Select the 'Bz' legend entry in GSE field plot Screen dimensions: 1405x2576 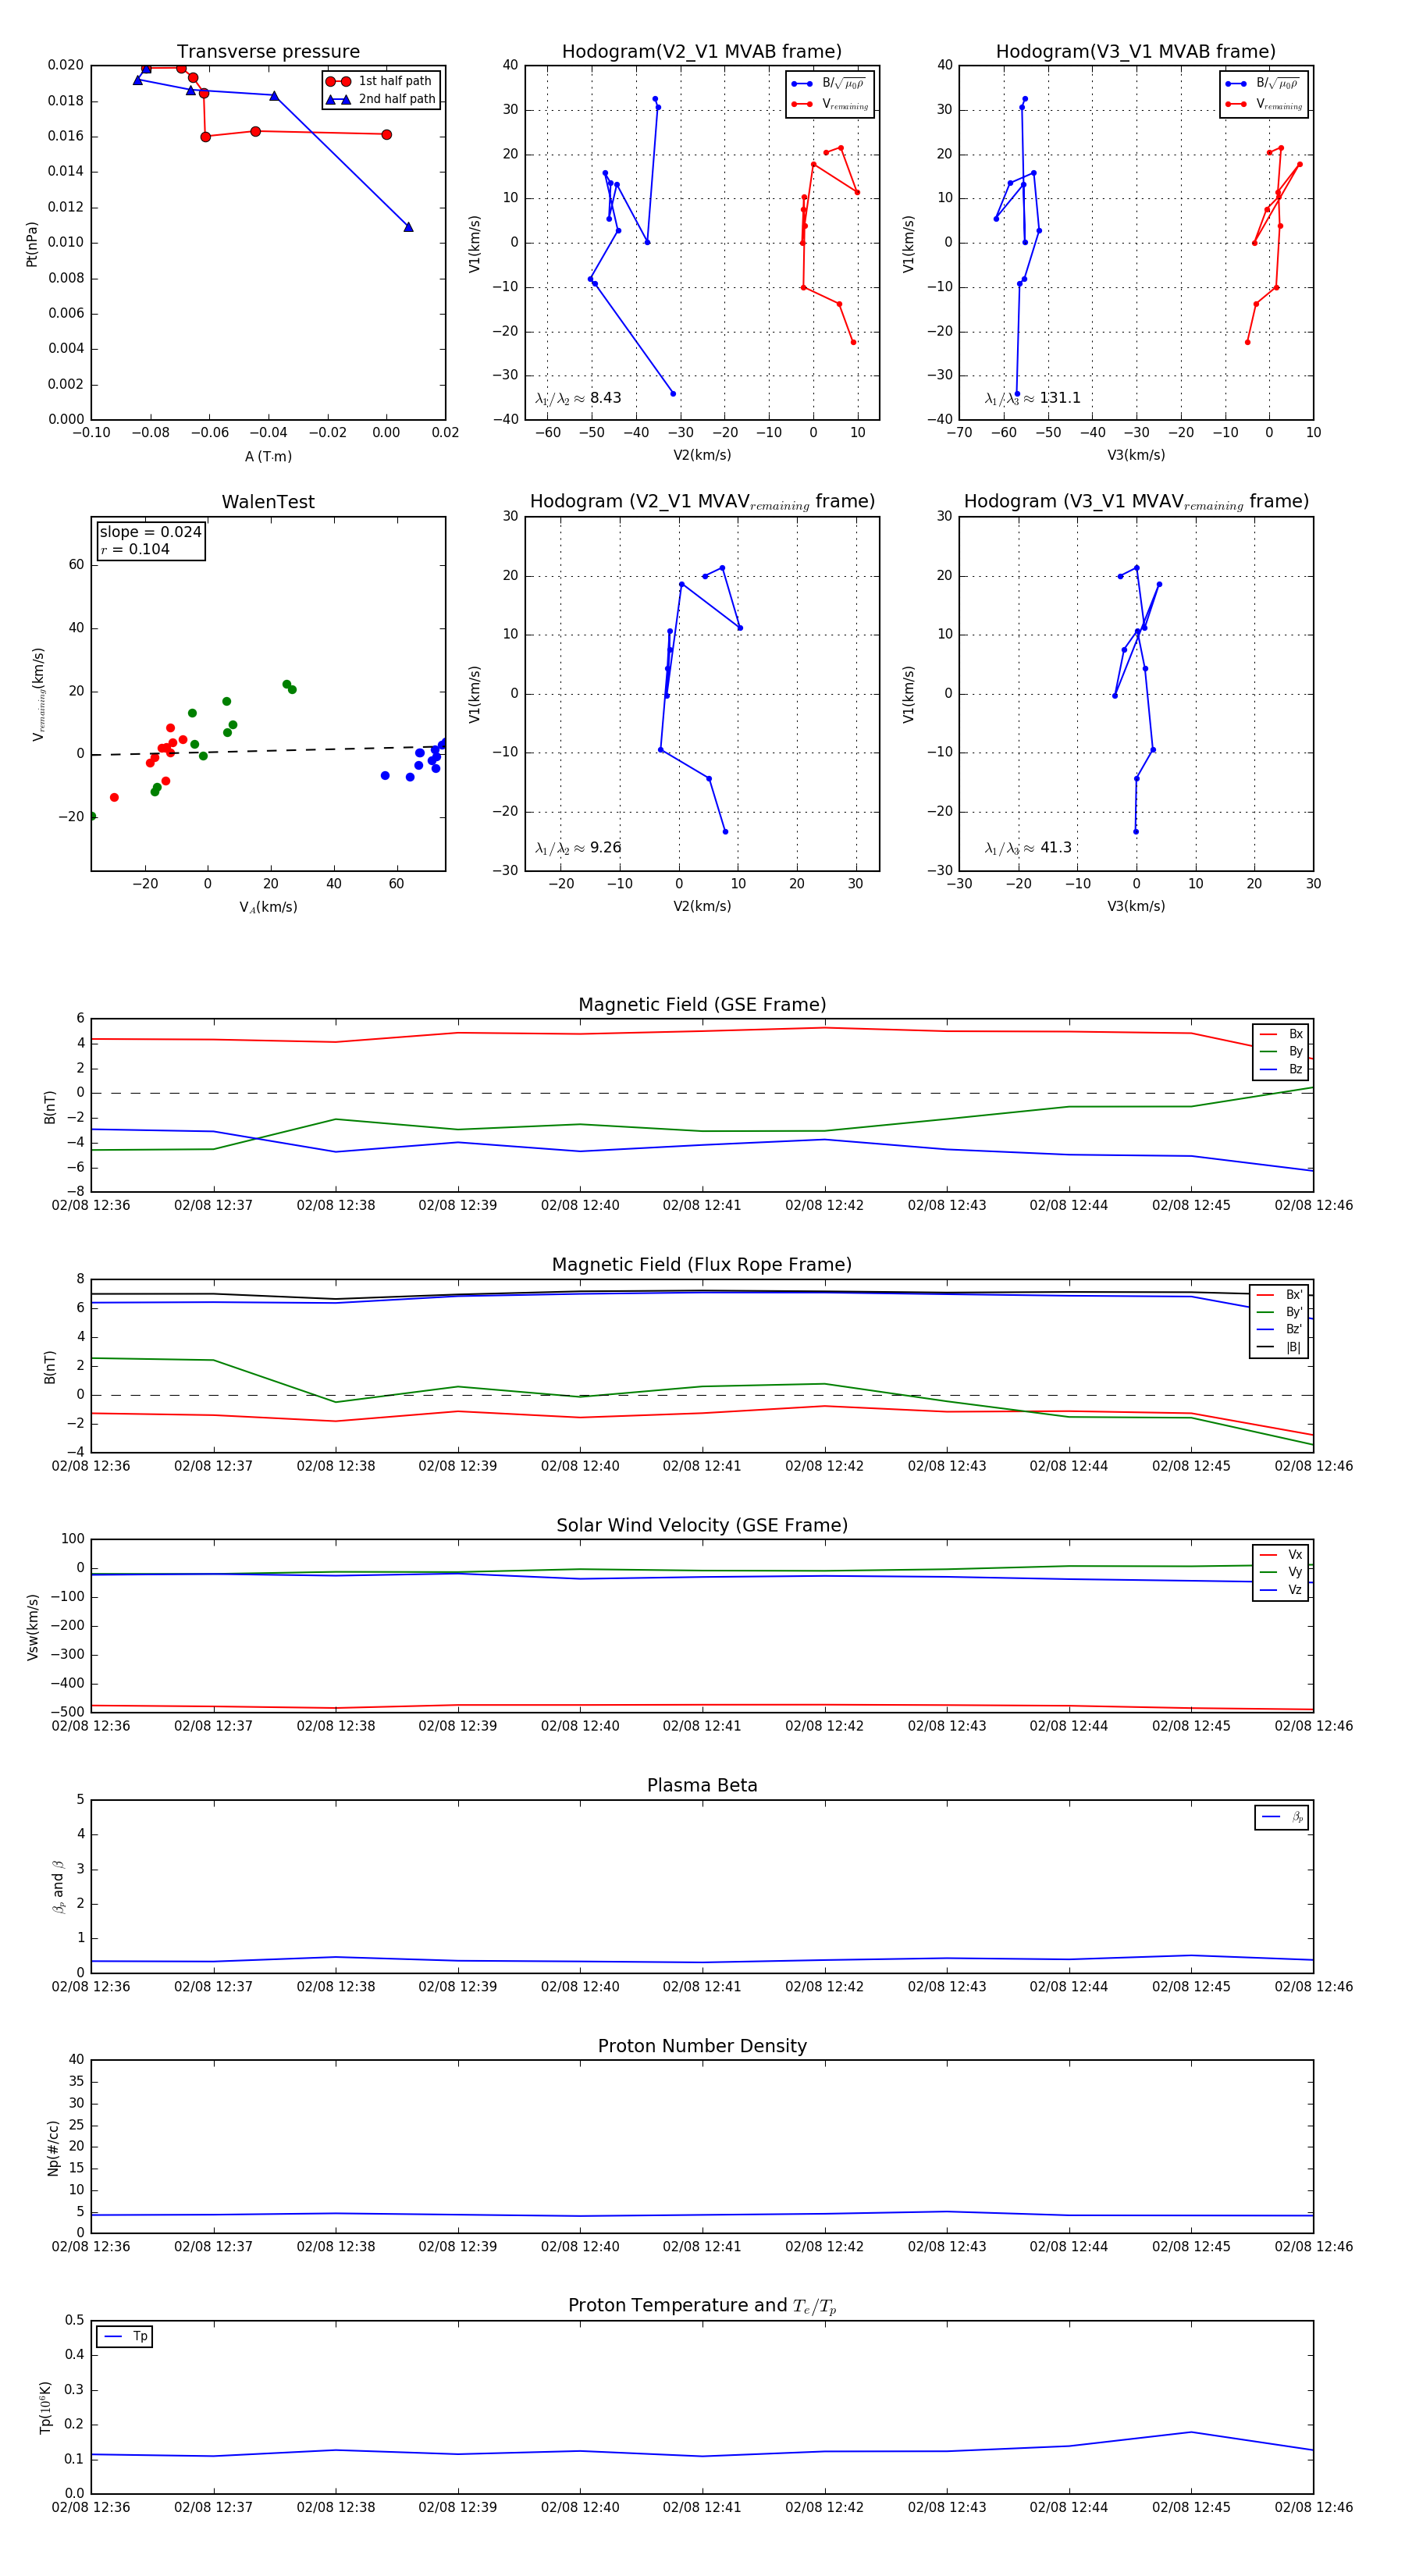click(x=1282, y=1069)
